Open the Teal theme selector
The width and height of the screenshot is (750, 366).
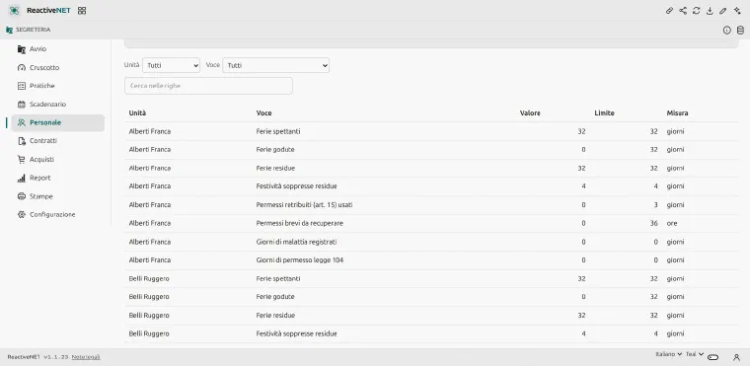point(695,354)
